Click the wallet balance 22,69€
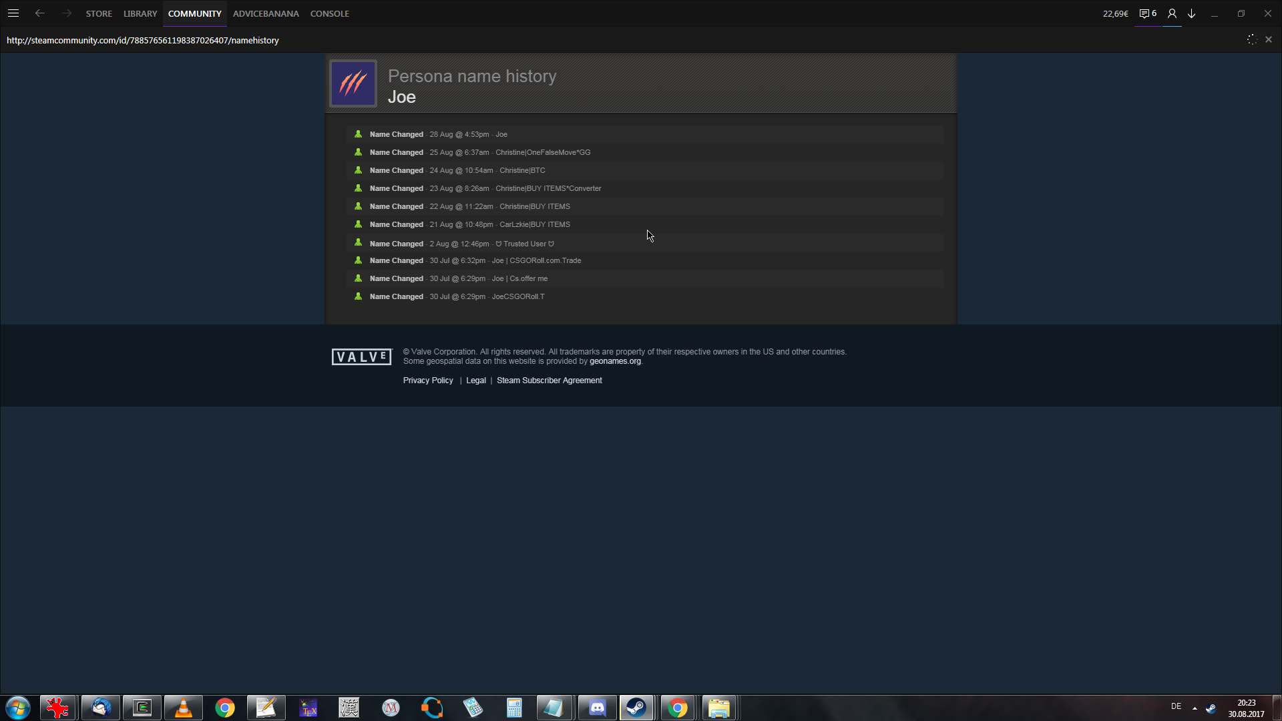Screen dimensions: 1282x721 1116,13
